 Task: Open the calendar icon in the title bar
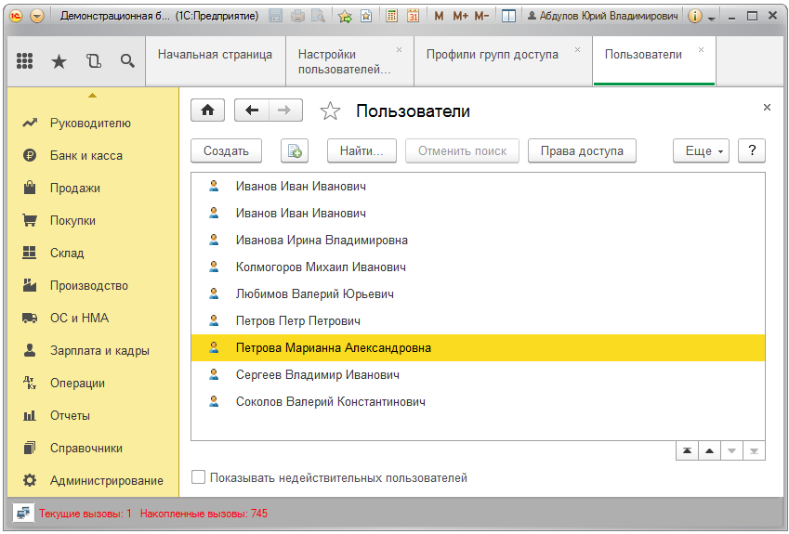pos(413,16)
